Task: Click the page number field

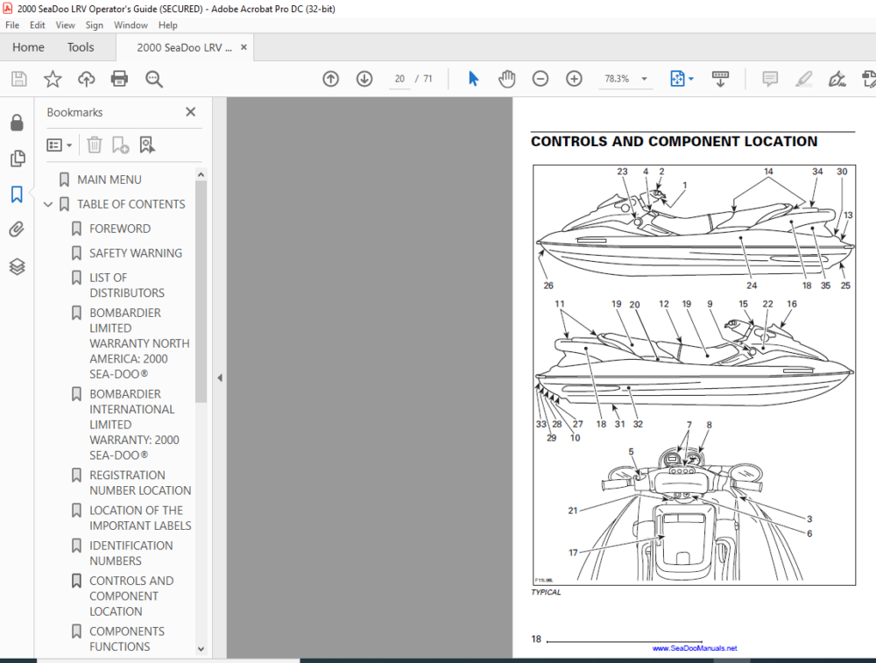Action: [399, 79]
